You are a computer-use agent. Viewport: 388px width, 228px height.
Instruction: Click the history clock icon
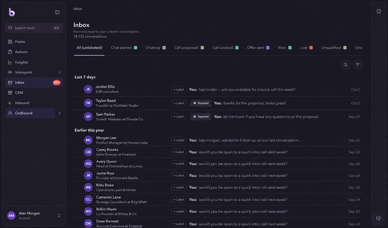pyautogui.click(x=378, y=218)
